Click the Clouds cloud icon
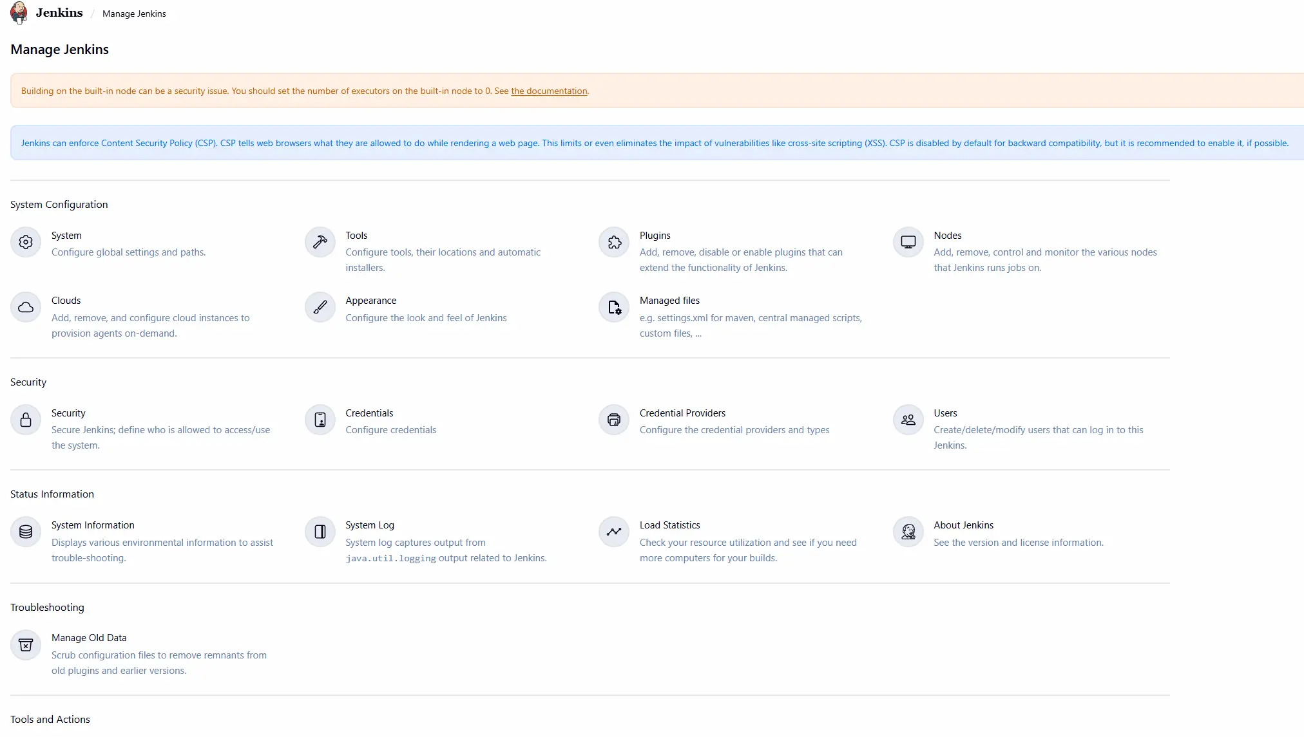This screenshot has height=737, width=1304. 26,308
